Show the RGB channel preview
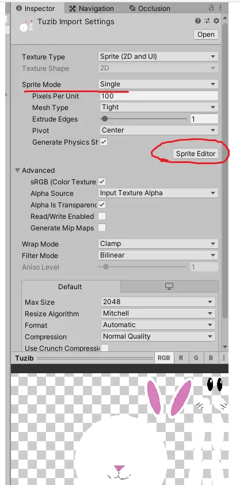The height and width of the screenshot is (485, 240). pyautogui.click(x=163, y=358)
